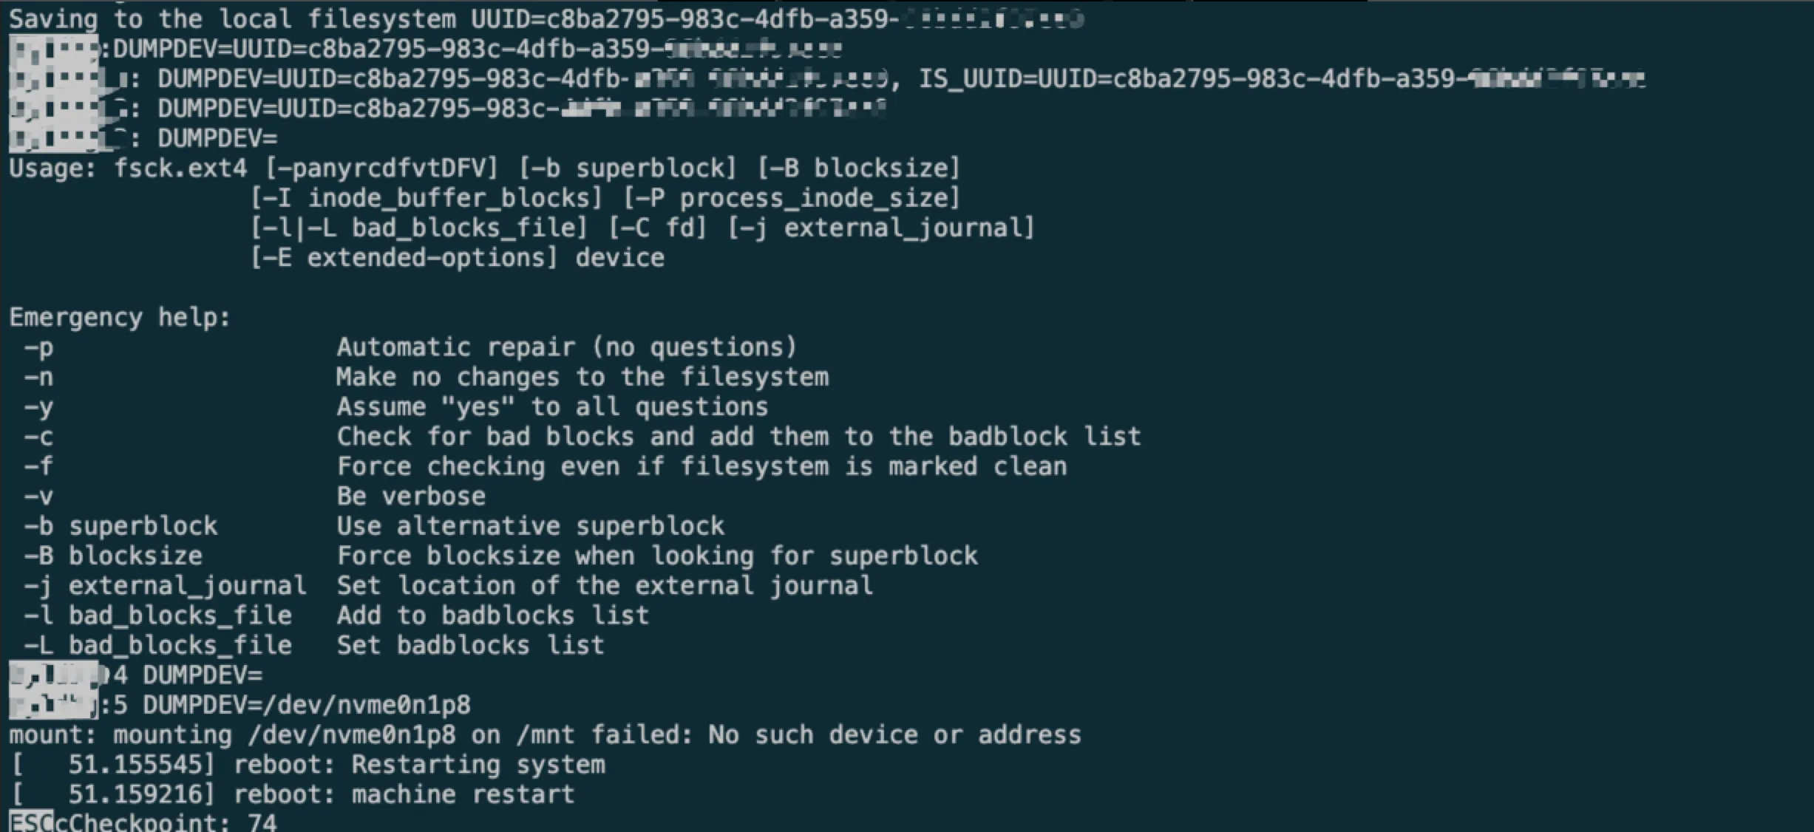Click "Set badblocks list" description
The width and height of the screenshot is (1814, 832).
[x=470, y=646]
